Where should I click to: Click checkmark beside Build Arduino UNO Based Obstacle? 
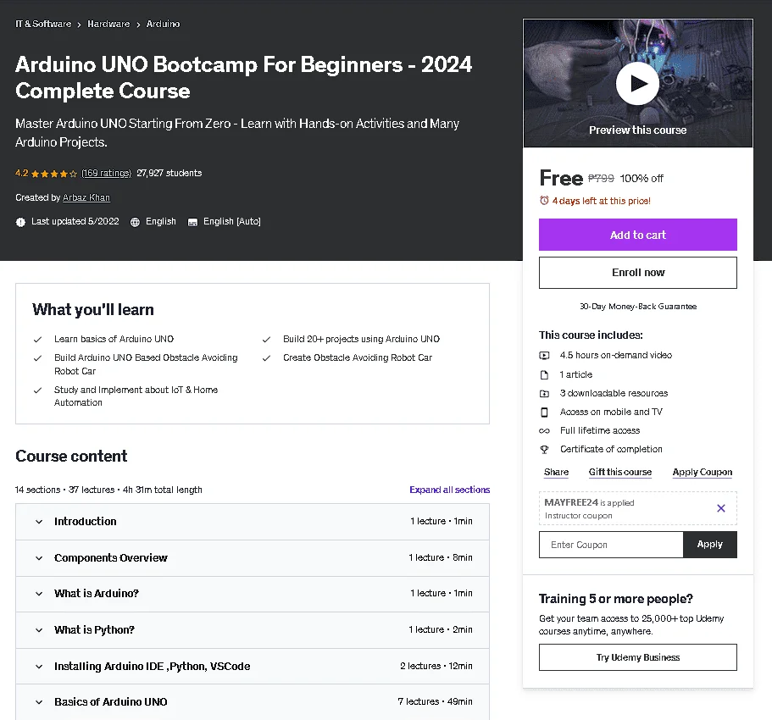click(37, 357)
